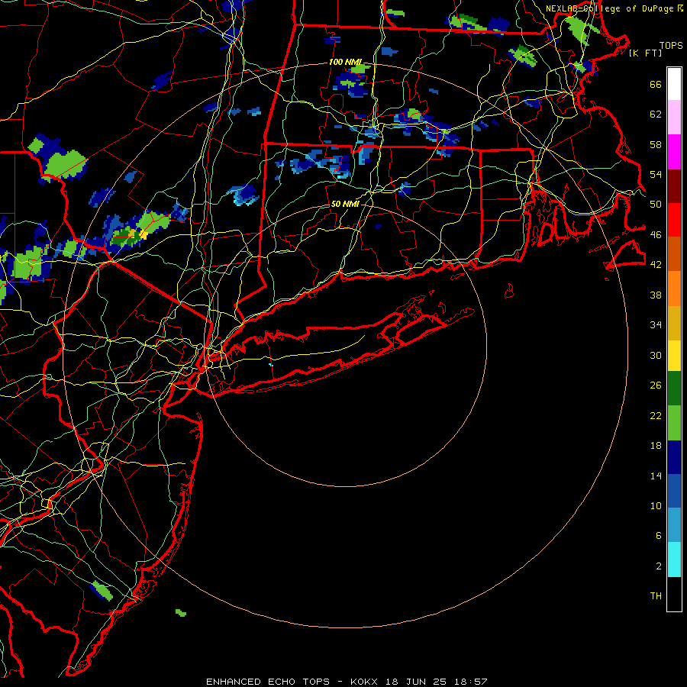Image resolution: width=687 pixels, height=687 pixels.
Task: Click the light pink legend swatch
Action: tap(674, 117)
